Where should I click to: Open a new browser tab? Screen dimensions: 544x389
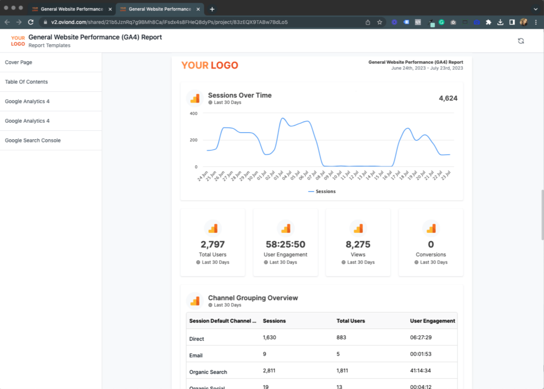212,10
